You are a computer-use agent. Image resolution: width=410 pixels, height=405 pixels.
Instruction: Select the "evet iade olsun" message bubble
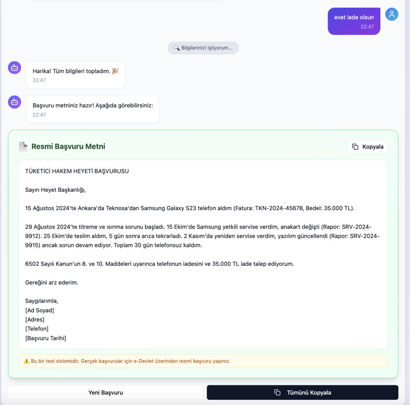pyautogui.click(x=354, y=21)
